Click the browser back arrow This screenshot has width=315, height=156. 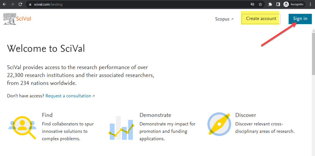click(x=4, y=4)
